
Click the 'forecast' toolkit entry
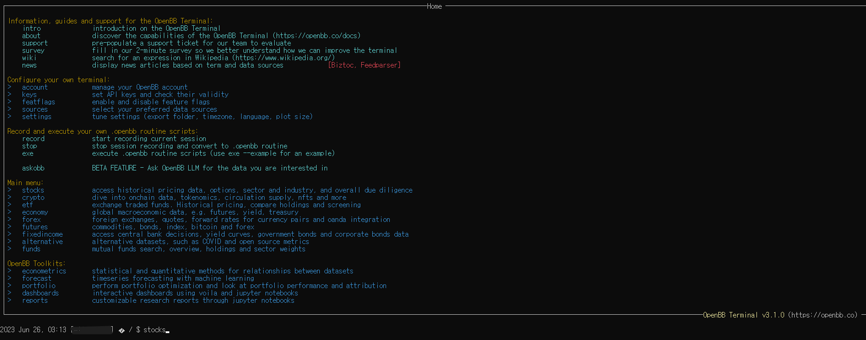click(37, 278)
